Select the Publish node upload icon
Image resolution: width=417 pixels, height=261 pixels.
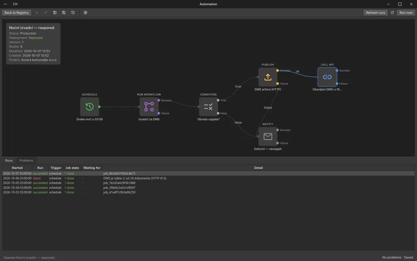pos(268,77)
